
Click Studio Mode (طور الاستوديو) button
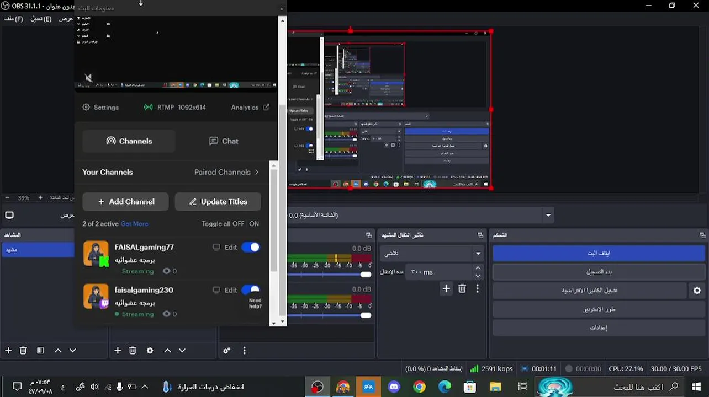tap(599, 309)
